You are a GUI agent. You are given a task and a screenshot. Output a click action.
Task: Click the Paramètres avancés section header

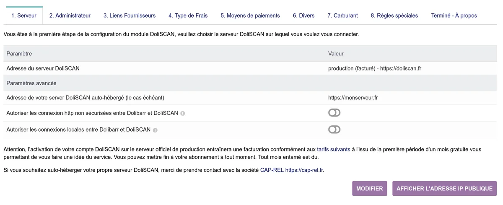[31, 83]
